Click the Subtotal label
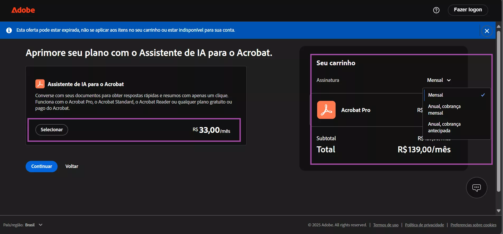 [326, 138]
